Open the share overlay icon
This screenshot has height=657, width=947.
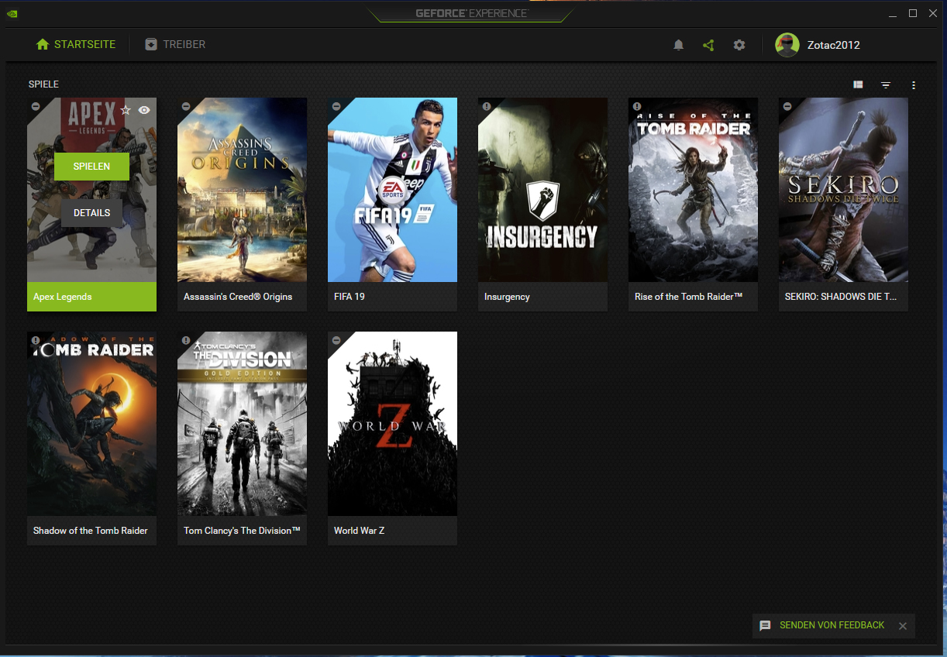click(x=708, y=45)
